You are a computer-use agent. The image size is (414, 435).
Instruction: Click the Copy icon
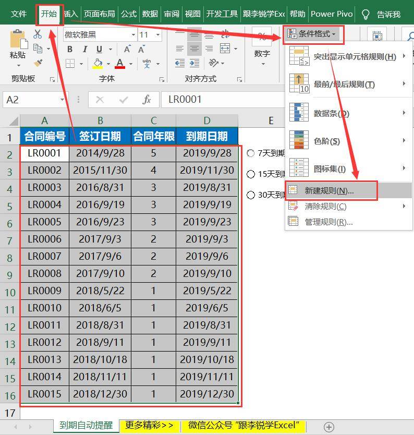[x=38, y=49]
